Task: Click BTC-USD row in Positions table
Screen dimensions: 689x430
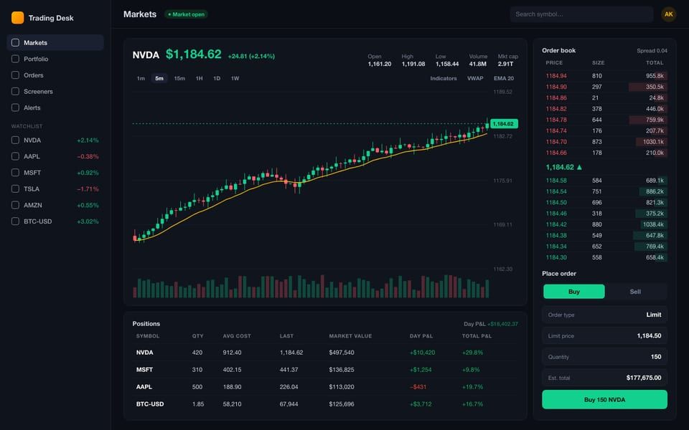Action: tap(325, 403)
